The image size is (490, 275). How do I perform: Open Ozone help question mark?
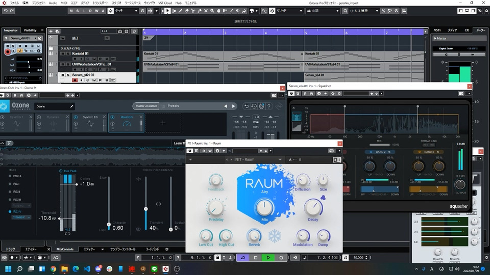[269, 106]
